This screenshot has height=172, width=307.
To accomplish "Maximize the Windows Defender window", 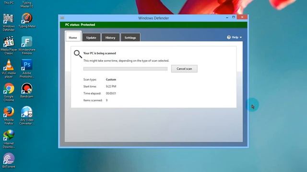I will 234,17.
